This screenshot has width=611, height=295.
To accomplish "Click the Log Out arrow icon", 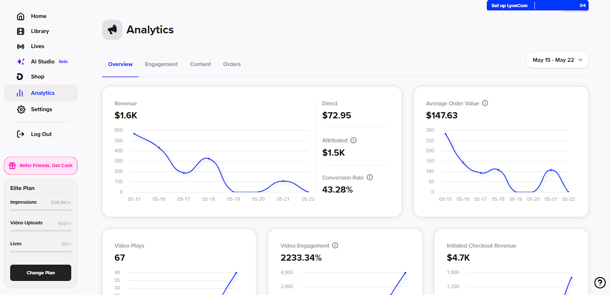I will (21, 134).
